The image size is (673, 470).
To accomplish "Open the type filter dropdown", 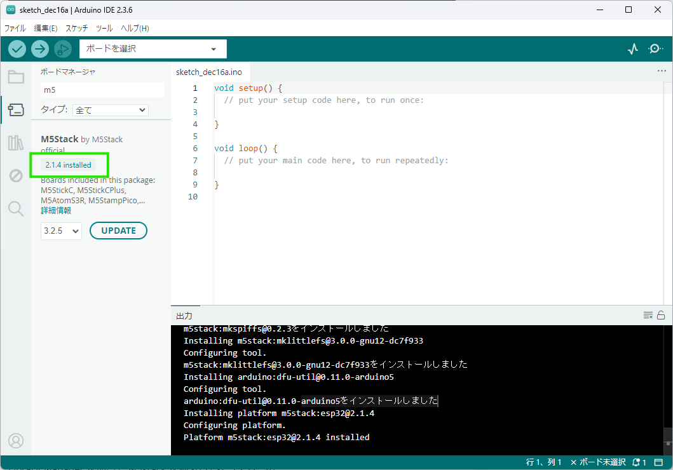I will click(111, 111).
